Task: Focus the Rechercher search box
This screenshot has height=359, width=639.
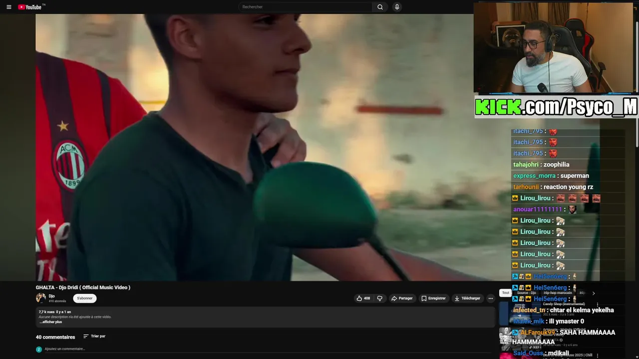Action: (x=306, y=7)
